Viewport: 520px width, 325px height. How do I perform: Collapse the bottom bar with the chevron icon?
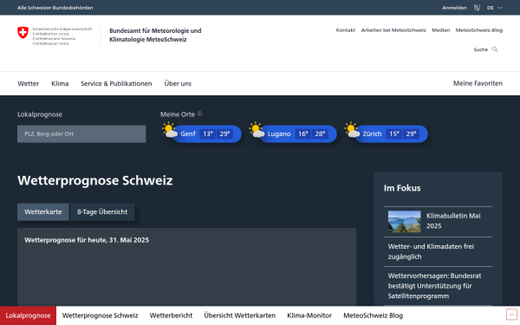point(511,315)
